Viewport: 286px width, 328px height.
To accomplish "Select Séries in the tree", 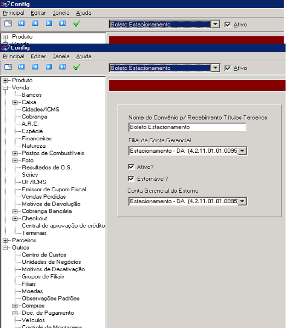I will (x=30, y=175).
